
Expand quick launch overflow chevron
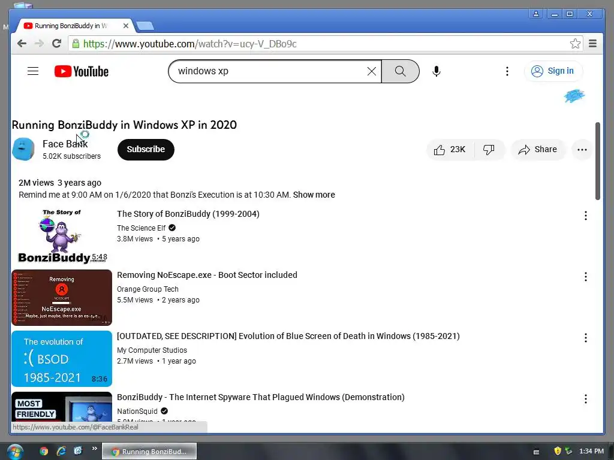(x=94, y=449)
